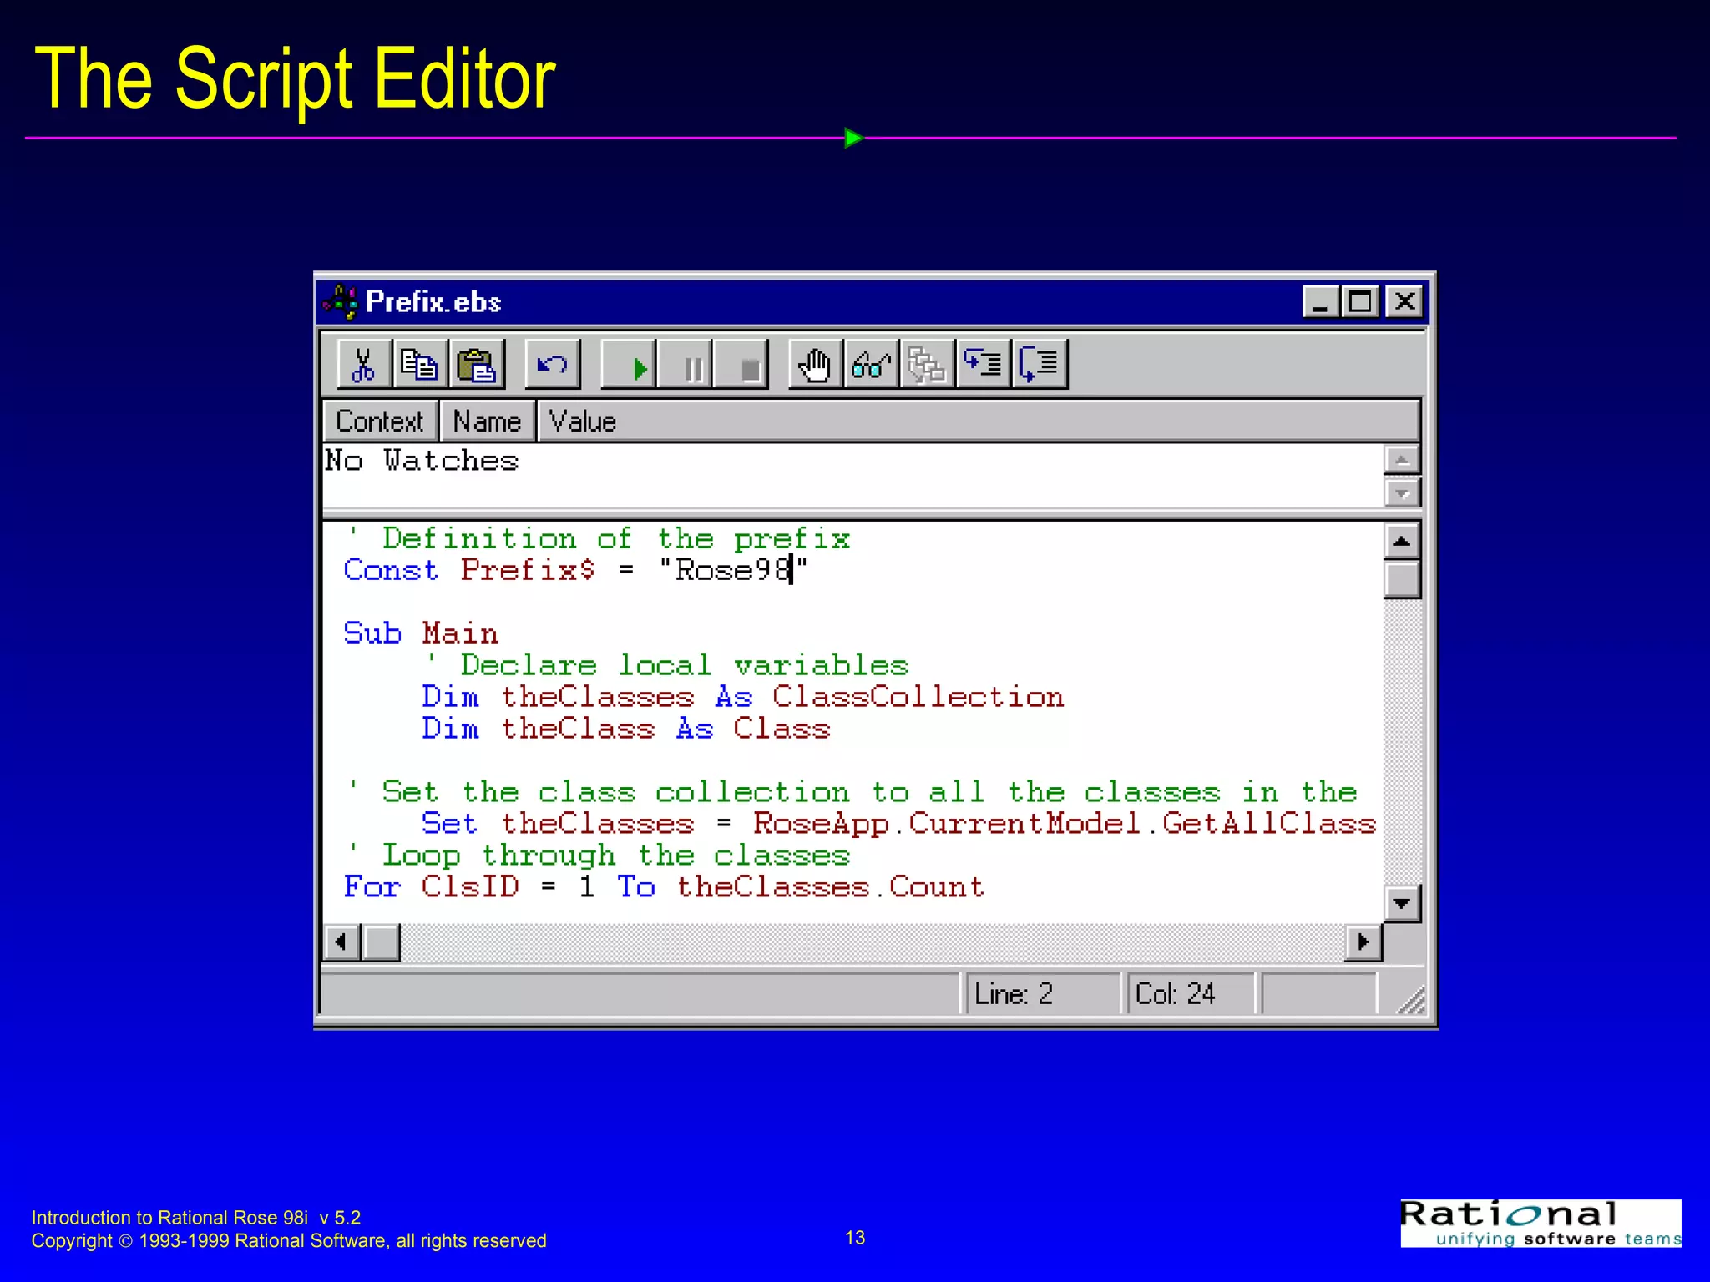Maximize the Prefix.ebs window
The height and width of the screenshot is (1282, 1710).
point(1360,301)
